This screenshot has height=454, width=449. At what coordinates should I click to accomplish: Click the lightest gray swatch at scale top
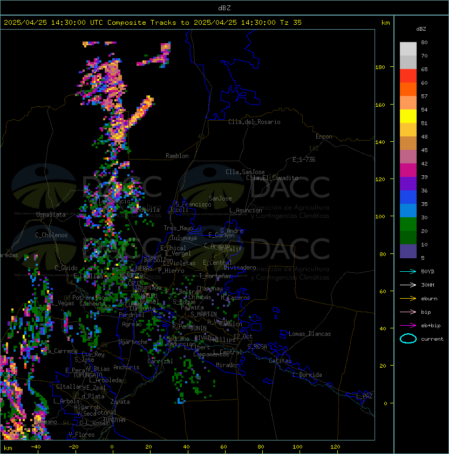[408, 49]
